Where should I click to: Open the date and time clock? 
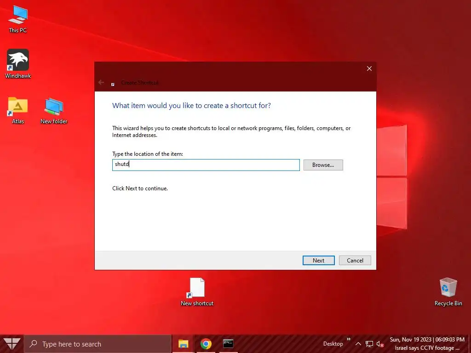tap(427, 340)
